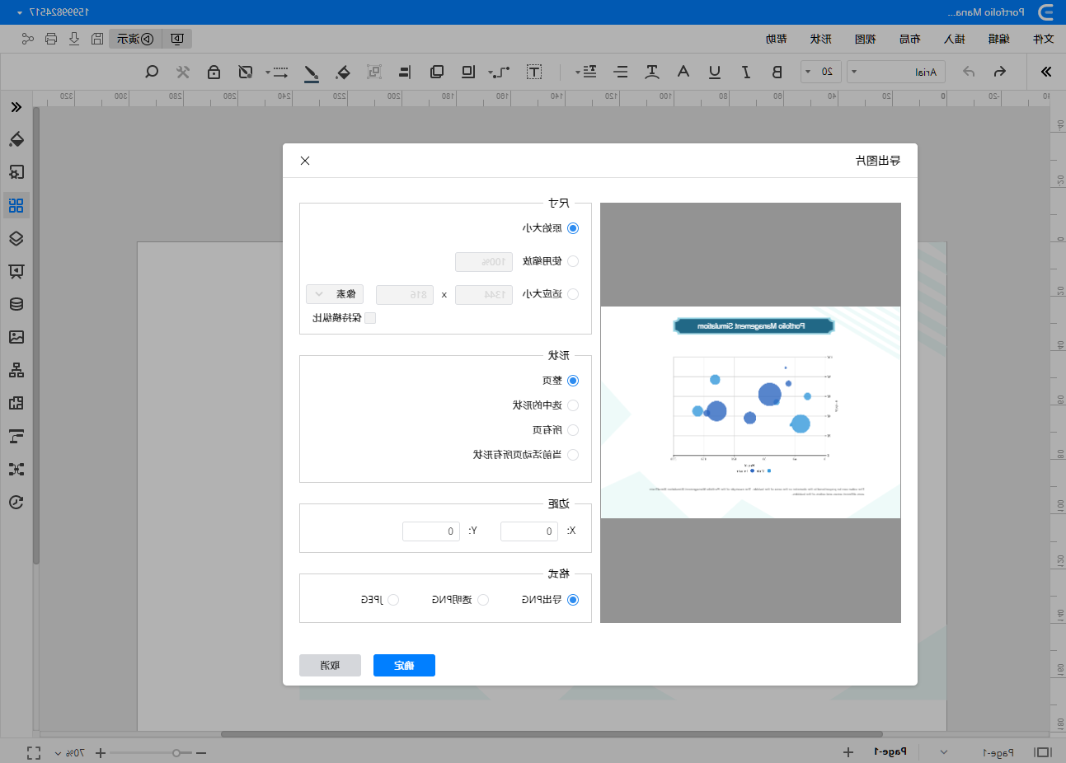Toggle bold formatting B
The width and height of the screenshot is (1066, 763).
(x=777, y=72)
